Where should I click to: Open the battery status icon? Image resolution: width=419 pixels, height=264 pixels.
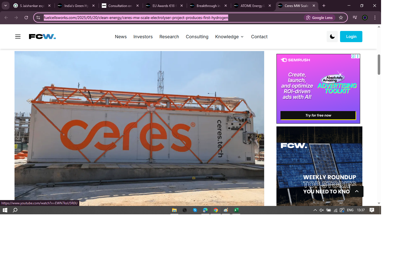[329, 210]
